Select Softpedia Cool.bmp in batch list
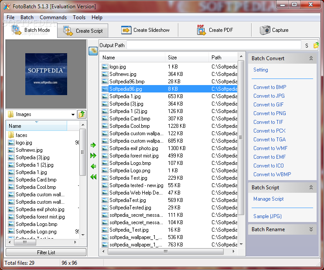The width and height of the screenshot is (324, 270). pyautogui.click(x=169, y=126)
